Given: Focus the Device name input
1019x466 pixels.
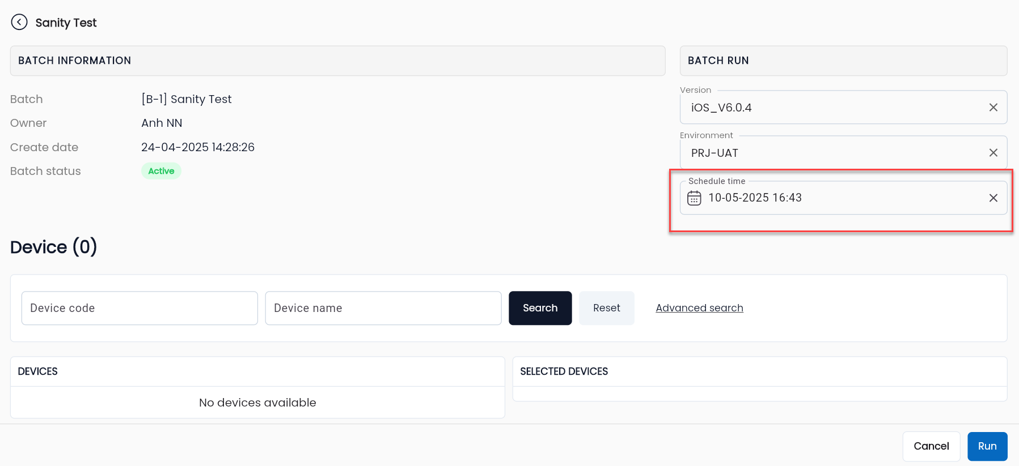Looking at the screenshot, I should (383, 308).
